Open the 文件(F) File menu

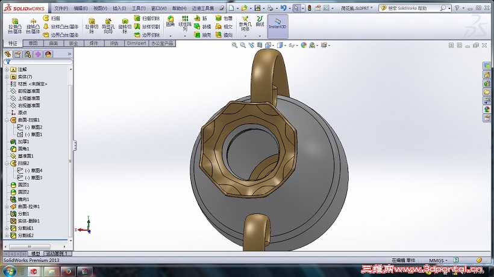tap(61, 8)
